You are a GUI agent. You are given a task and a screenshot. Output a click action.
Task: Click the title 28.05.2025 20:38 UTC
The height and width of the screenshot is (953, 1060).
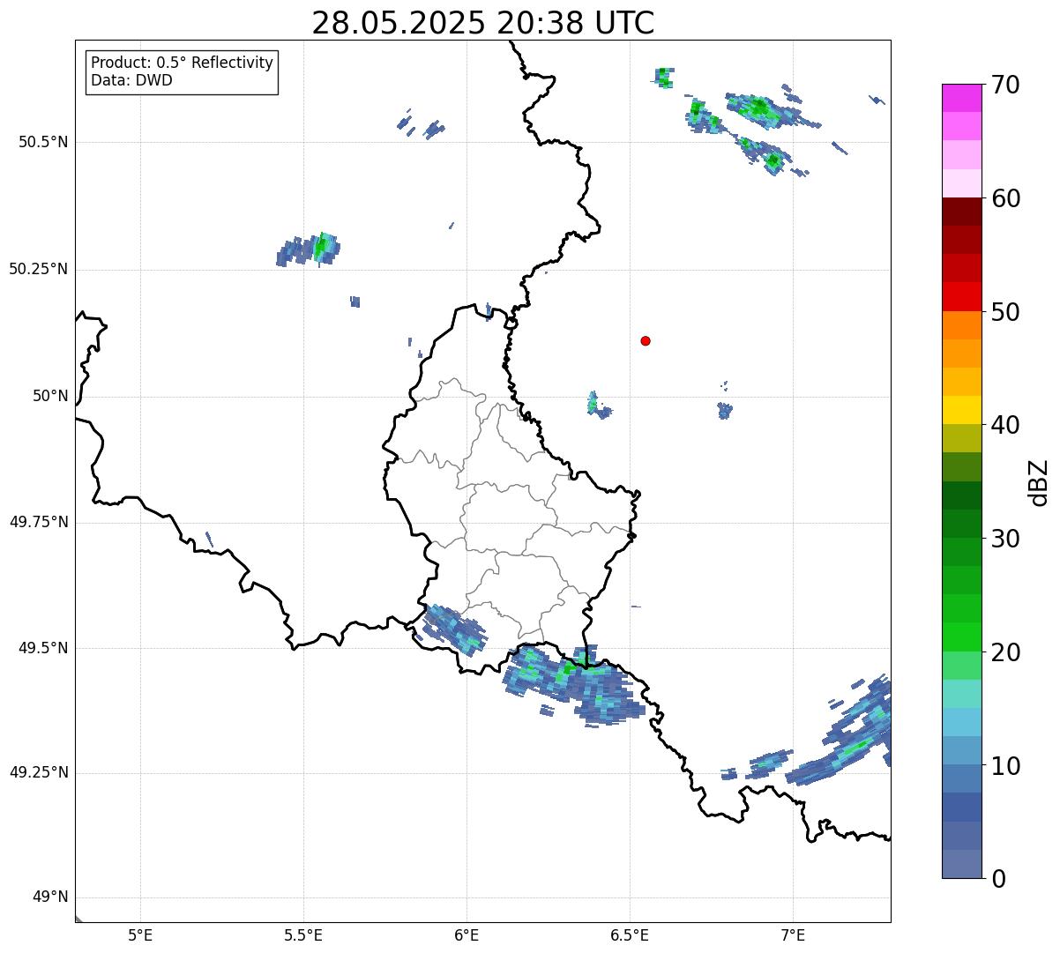483,23
